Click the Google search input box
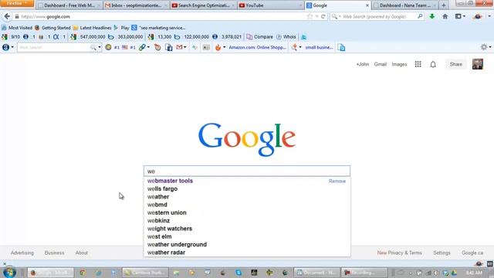This screenshot has width=494, height=278. (x=247, y=171)
